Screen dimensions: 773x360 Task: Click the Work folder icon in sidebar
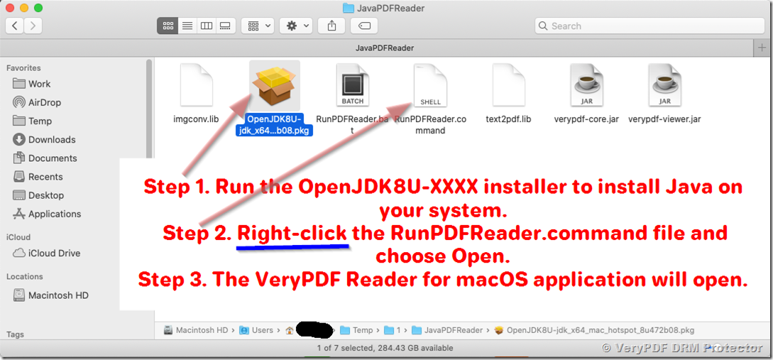point(18,83)
